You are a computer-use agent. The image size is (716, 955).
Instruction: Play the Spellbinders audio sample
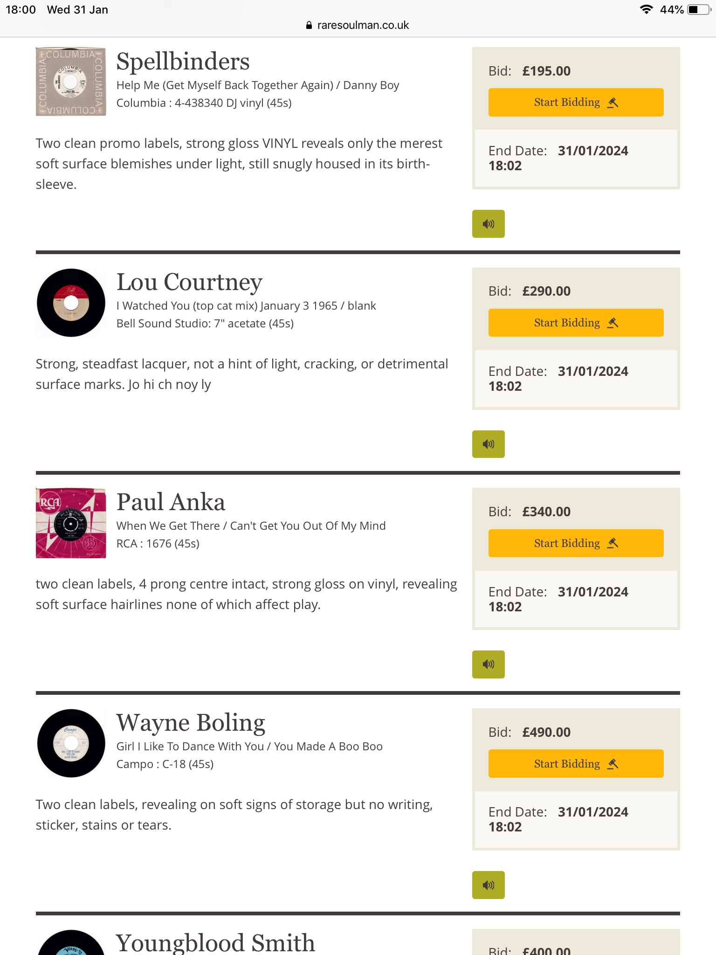488,224
